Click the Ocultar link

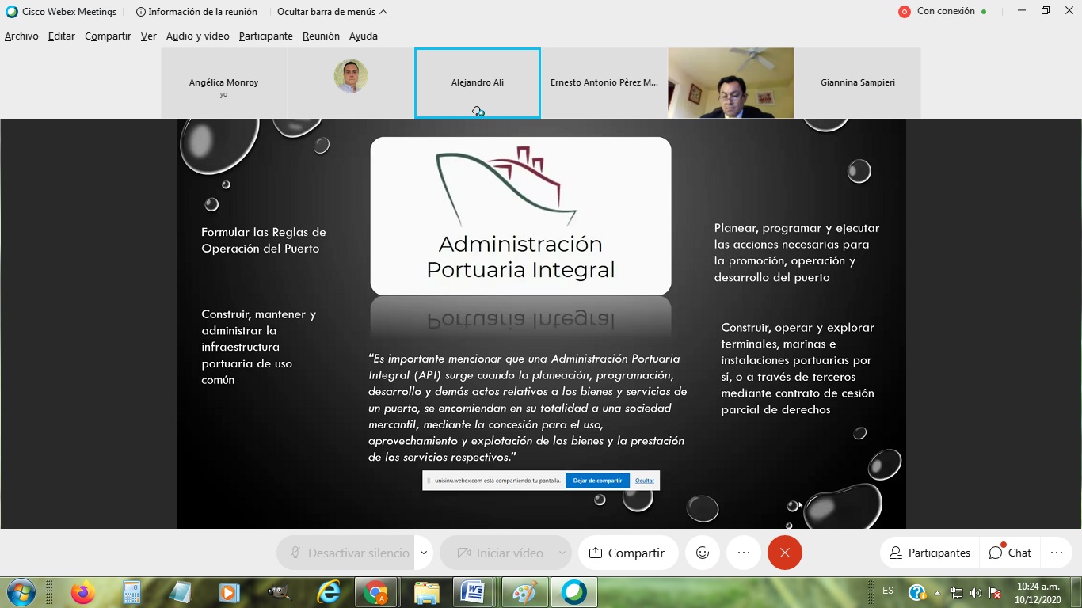645,481
